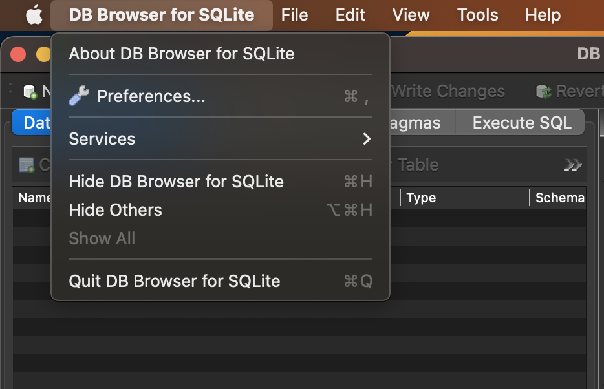Screen dimensions: 604x389
Task: Quit DB Browser for SQLite
Action: click(175, 281)
